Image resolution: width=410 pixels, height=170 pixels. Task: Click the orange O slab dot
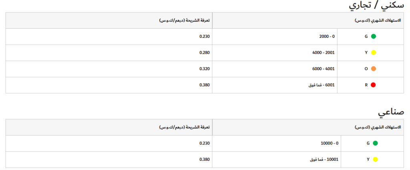click(374, 69)
